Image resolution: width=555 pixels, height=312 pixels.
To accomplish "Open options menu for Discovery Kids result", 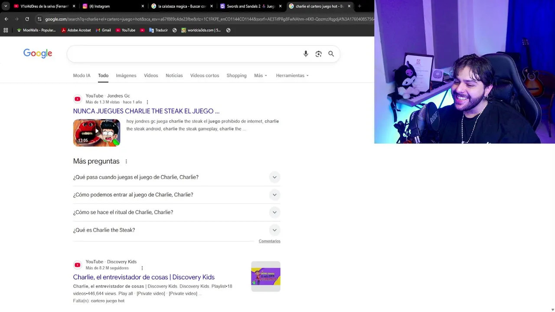I will click(142, 268).
